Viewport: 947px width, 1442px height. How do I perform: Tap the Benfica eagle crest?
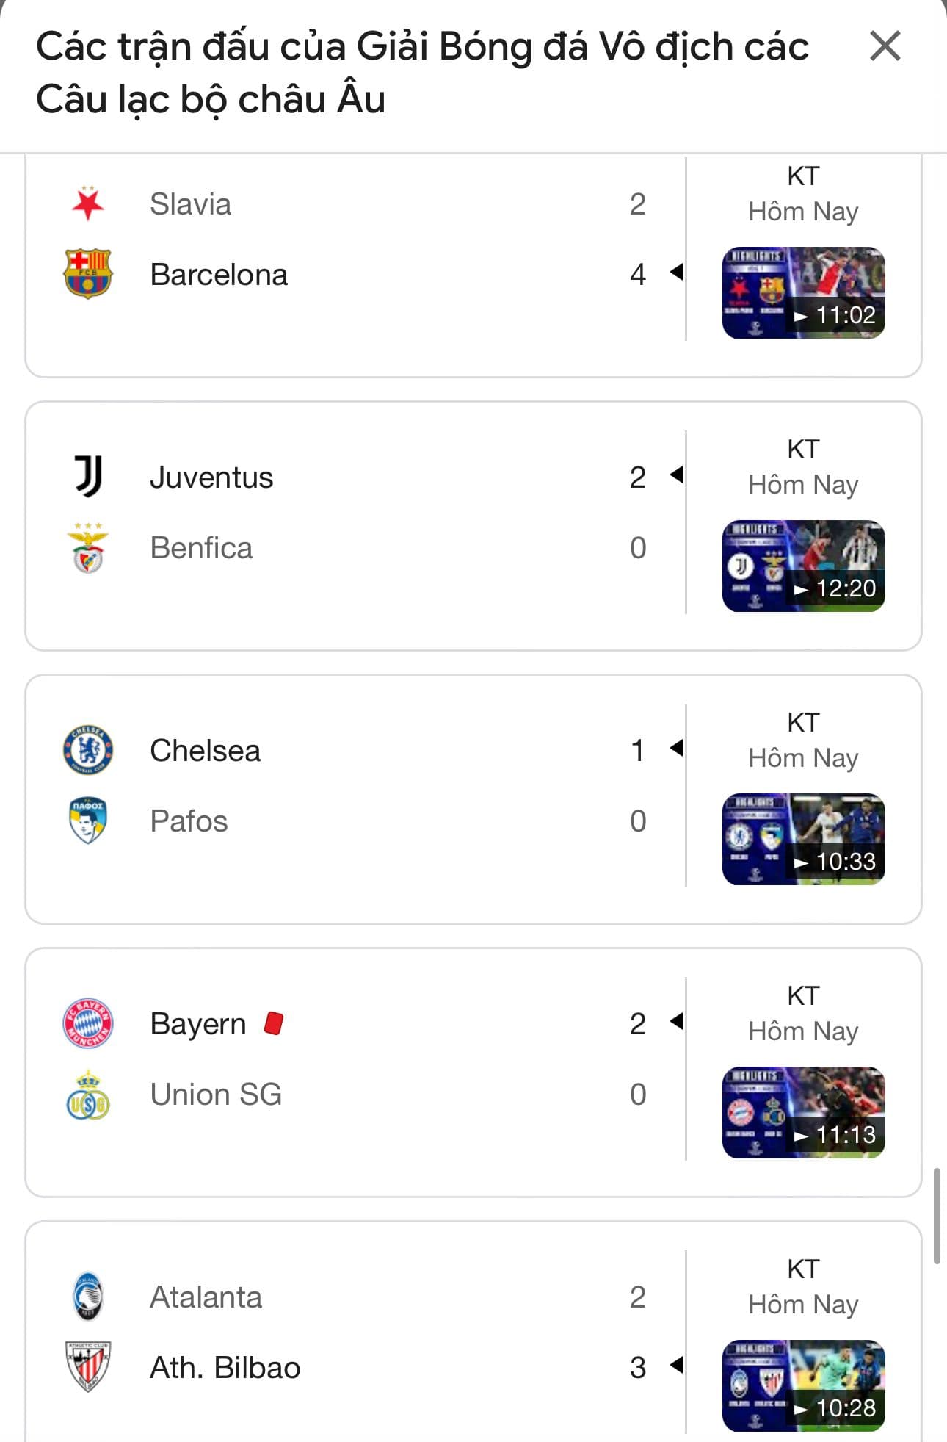[88, 548]
